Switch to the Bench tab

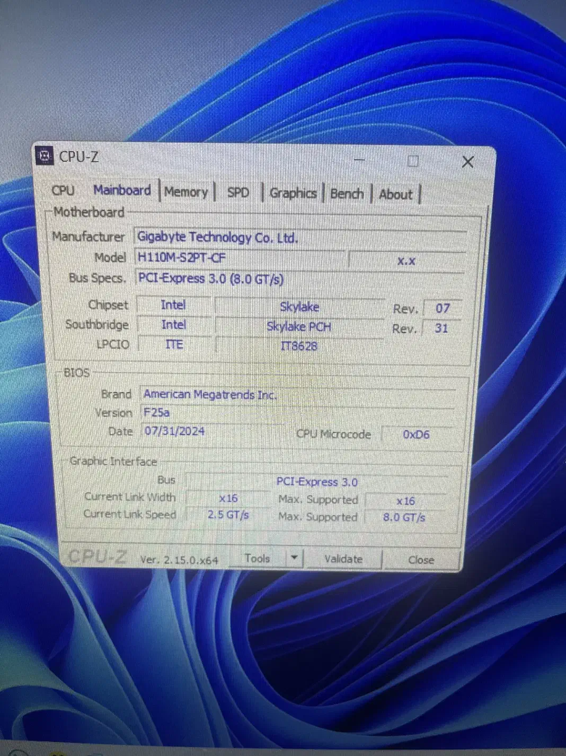coord(347,194)
